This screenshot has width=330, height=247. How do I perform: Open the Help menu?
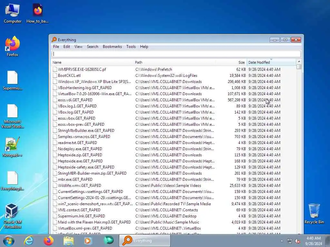click(x=144, y=47)
